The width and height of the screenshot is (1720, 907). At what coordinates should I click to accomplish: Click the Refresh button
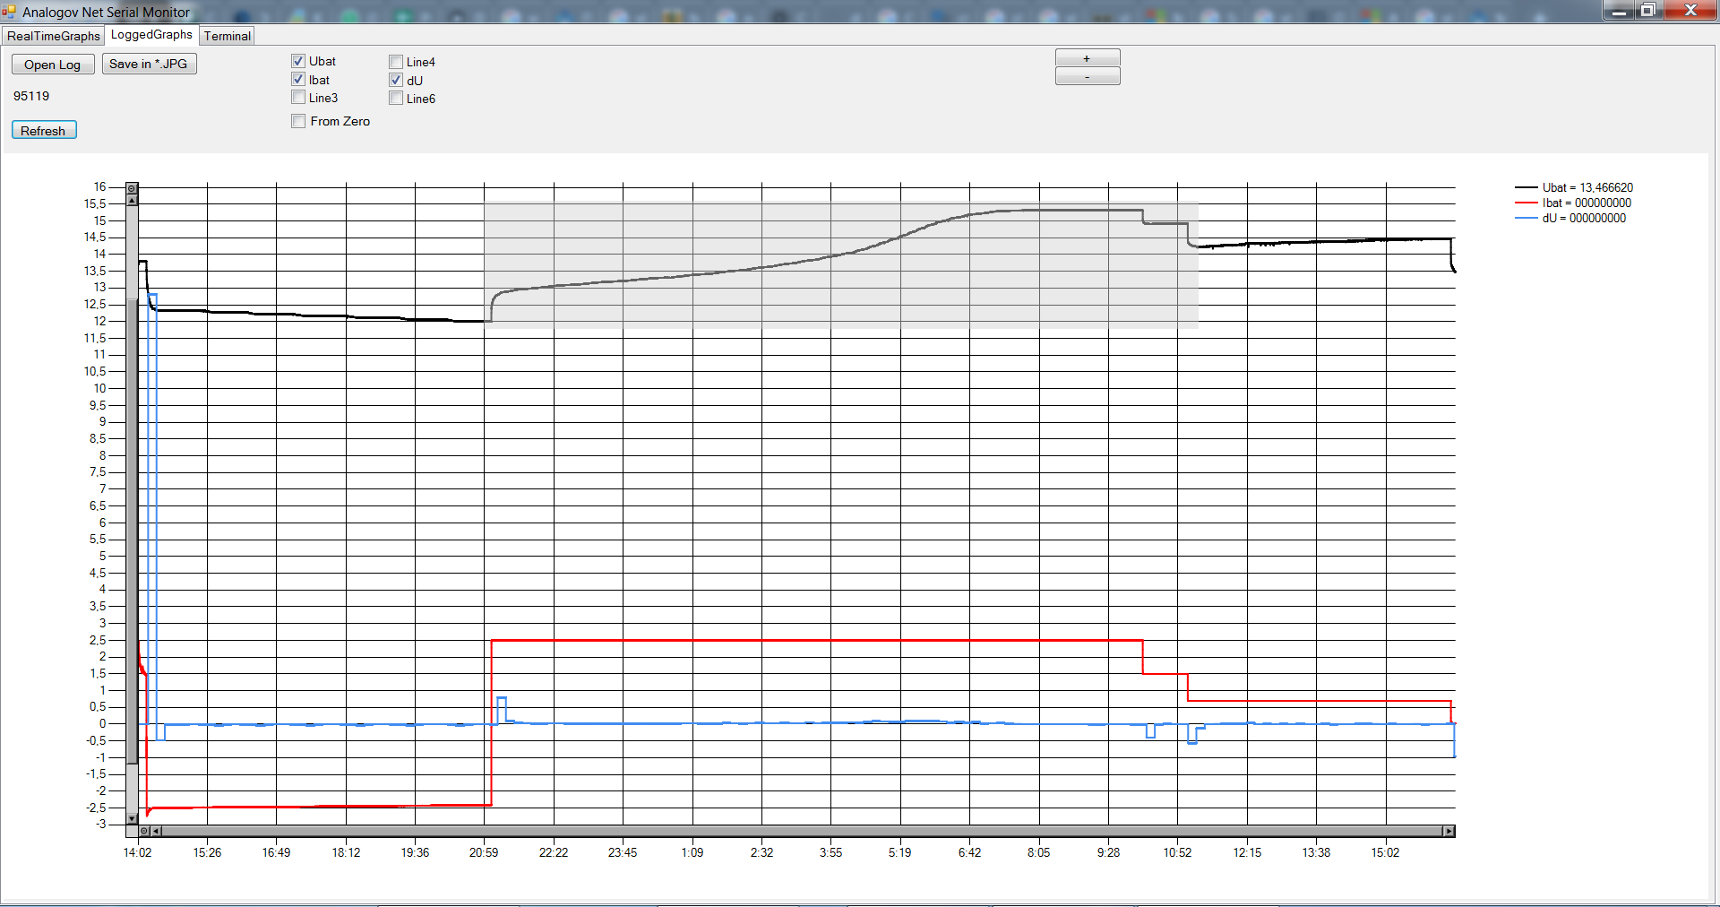click(x=44, y=130)
